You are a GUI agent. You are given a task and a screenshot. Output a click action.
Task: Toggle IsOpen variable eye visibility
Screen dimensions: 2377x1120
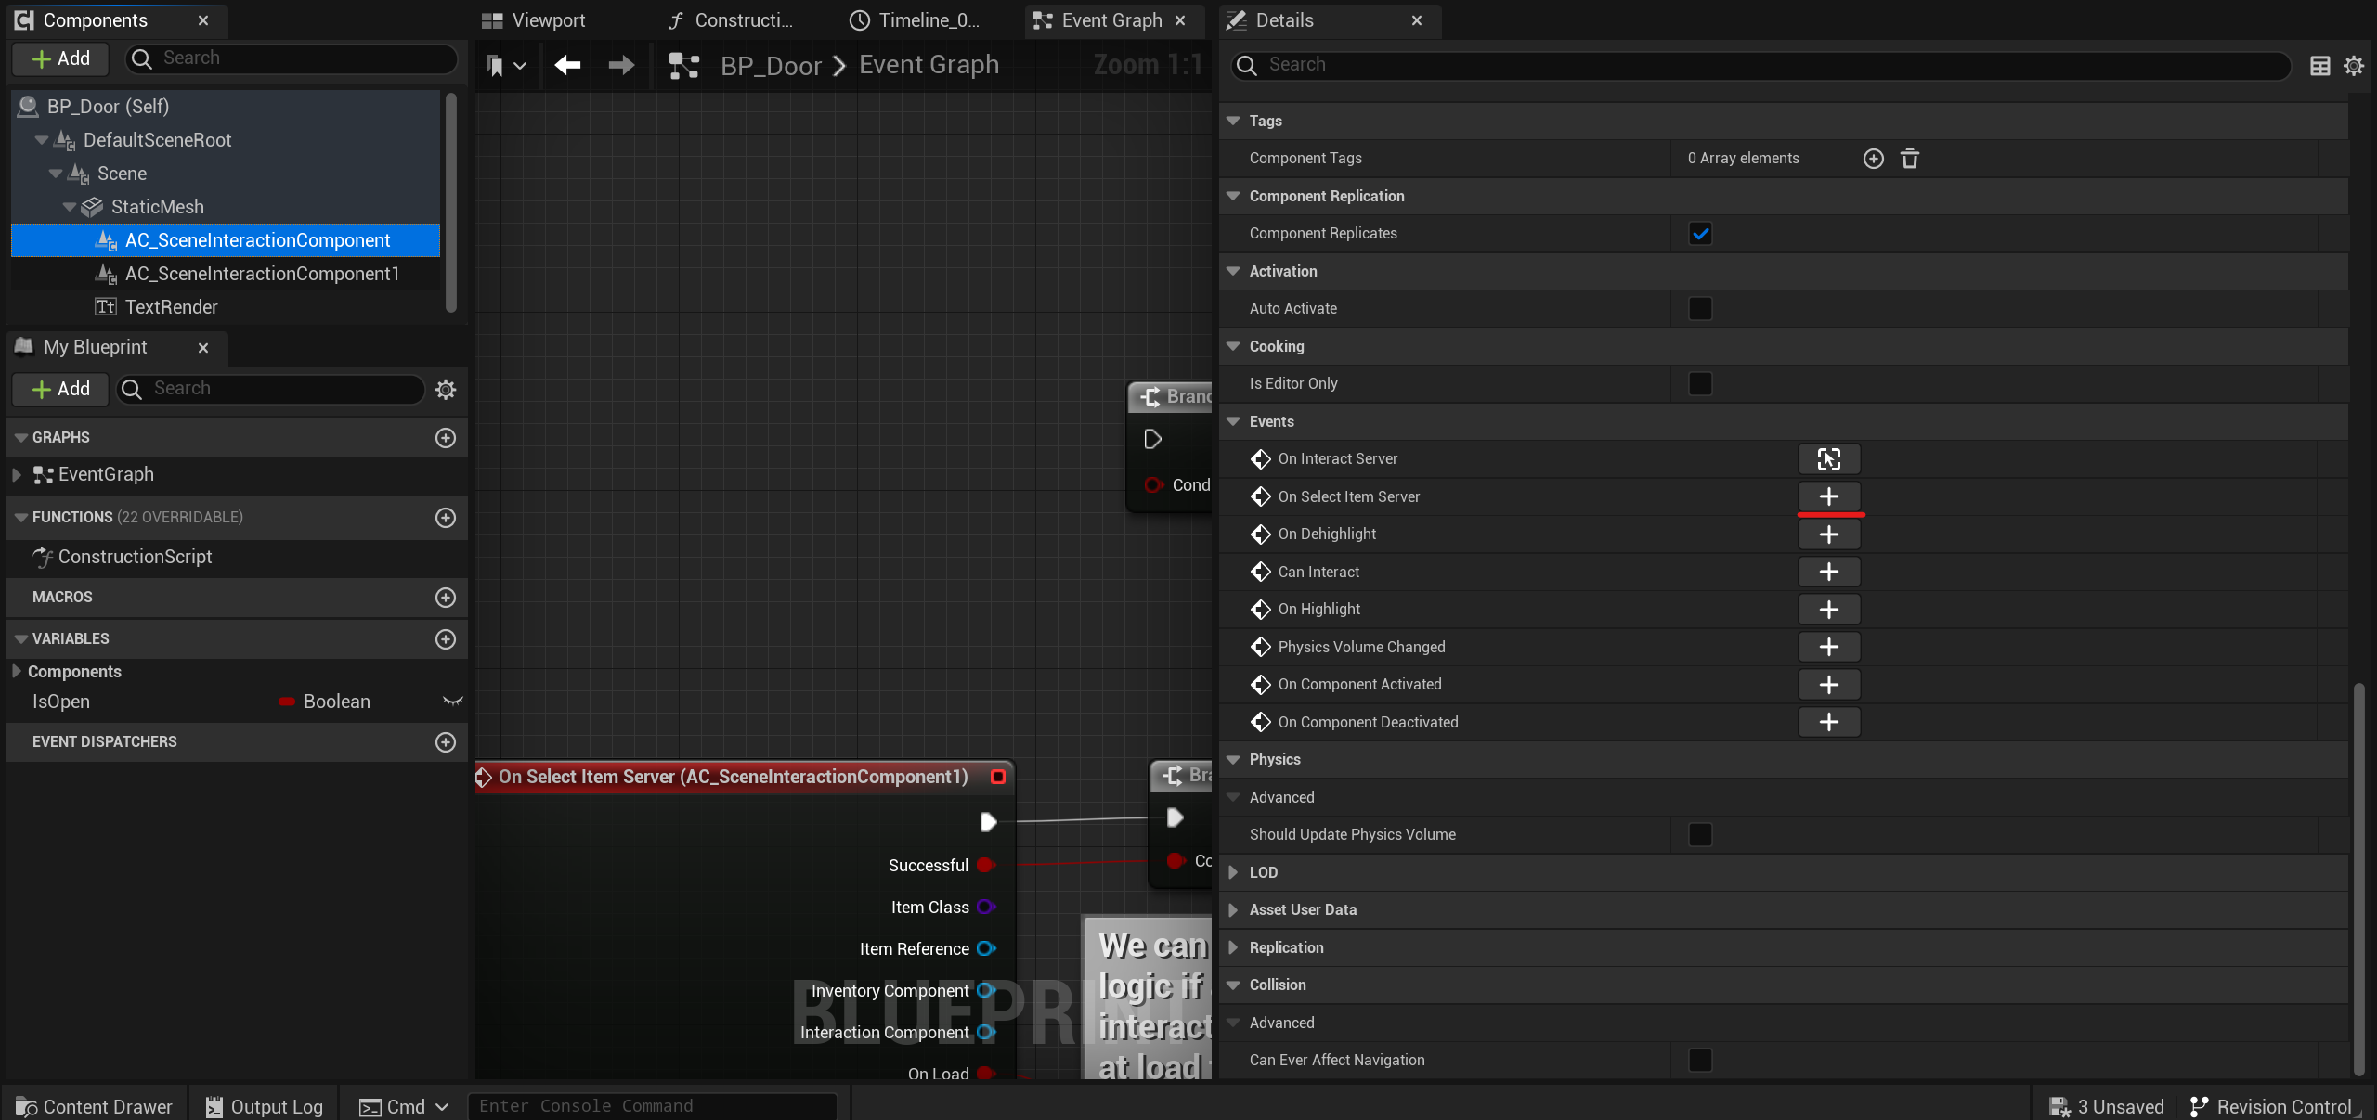click(452, 702)
